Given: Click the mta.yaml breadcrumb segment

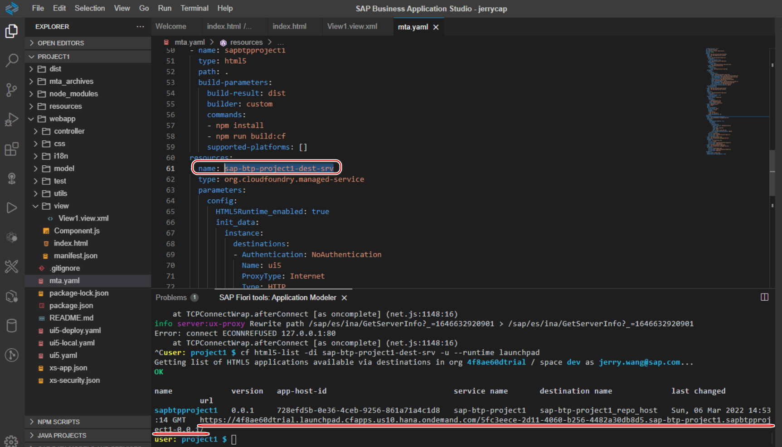Looking at the screenshot, I should 189,42.
